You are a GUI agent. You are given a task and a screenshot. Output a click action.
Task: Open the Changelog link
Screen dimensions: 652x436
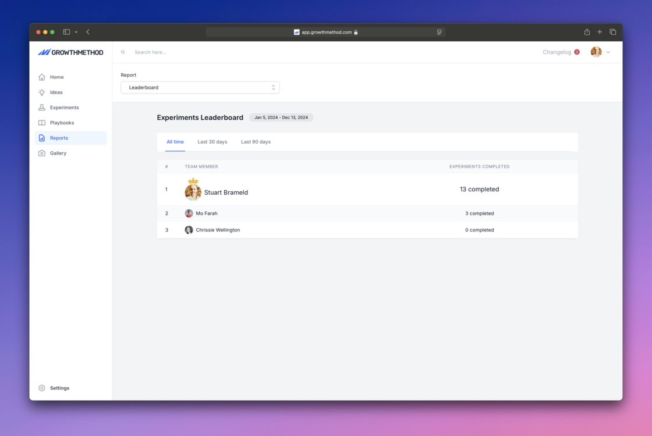557,52
